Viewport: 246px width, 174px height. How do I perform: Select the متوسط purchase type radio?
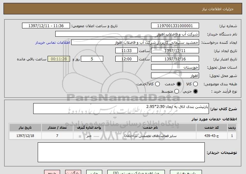click(x=176, y=91)
